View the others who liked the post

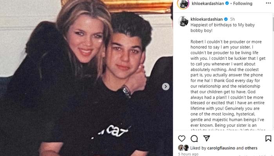[251, 148]
